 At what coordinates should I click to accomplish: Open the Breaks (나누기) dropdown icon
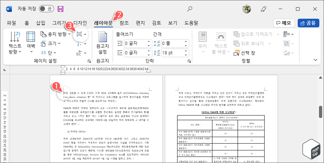(x=81, y=34)
